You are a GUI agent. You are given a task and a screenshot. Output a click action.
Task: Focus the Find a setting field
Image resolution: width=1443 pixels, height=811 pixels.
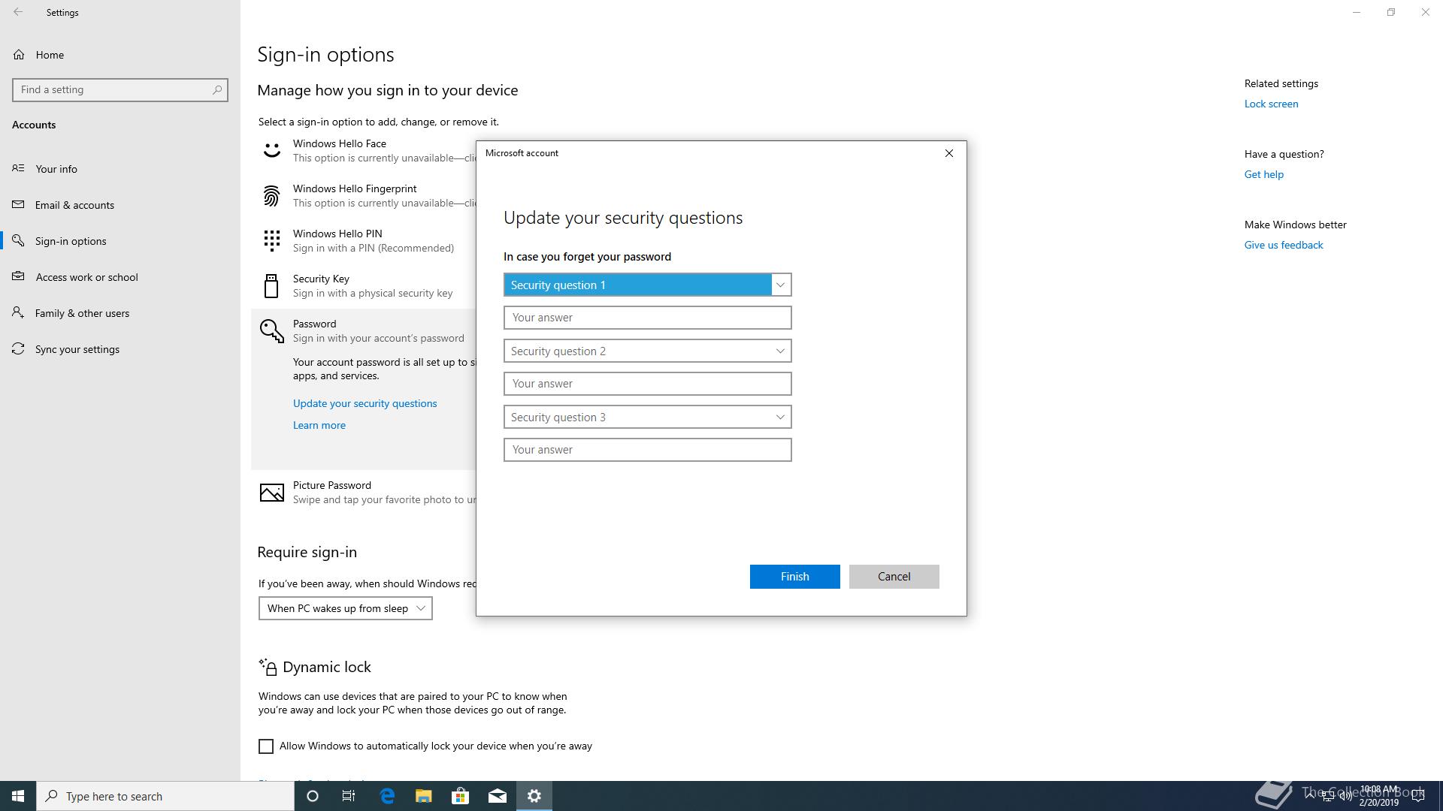click(120, 89)
